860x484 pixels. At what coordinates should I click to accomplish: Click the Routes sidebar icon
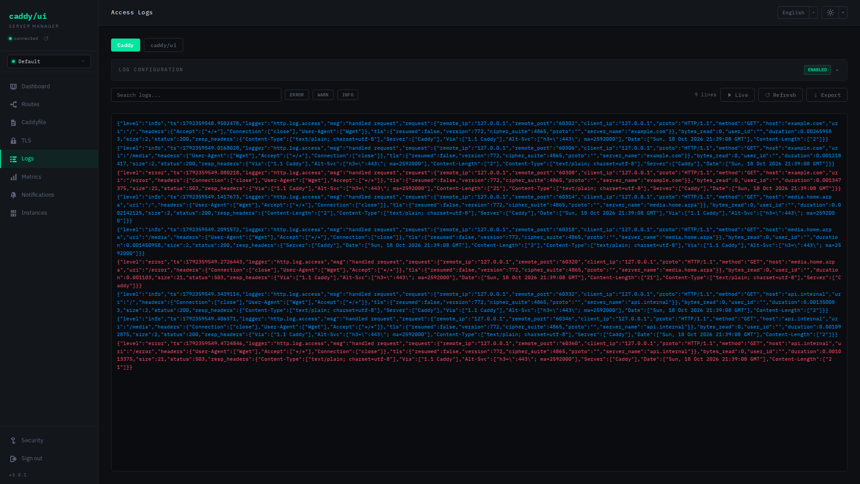click(x=13, y=104)
